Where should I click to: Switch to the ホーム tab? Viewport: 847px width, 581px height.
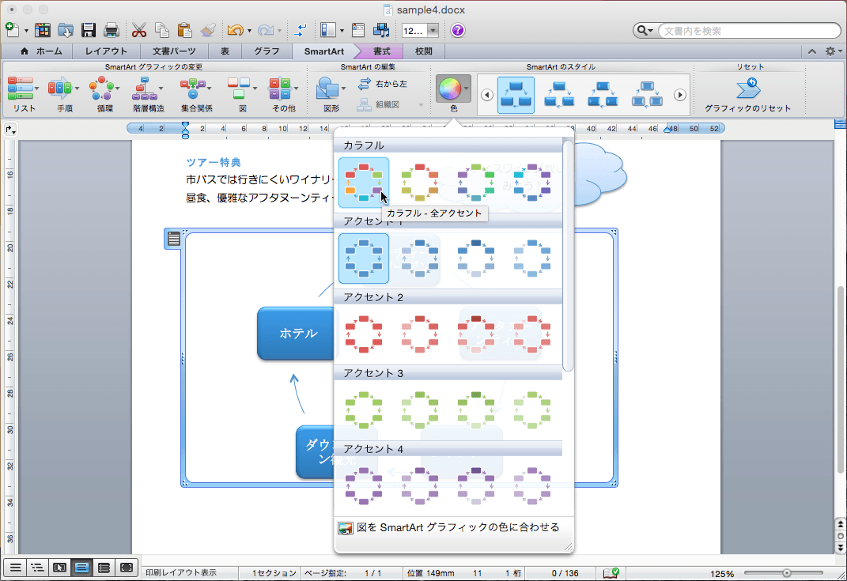tap(41, 51)
